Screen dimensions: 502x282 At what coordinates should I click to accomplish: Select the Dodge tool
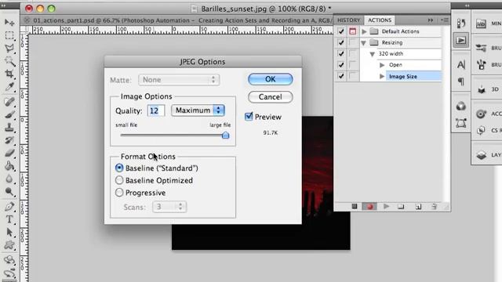click(x=9, y=191)
